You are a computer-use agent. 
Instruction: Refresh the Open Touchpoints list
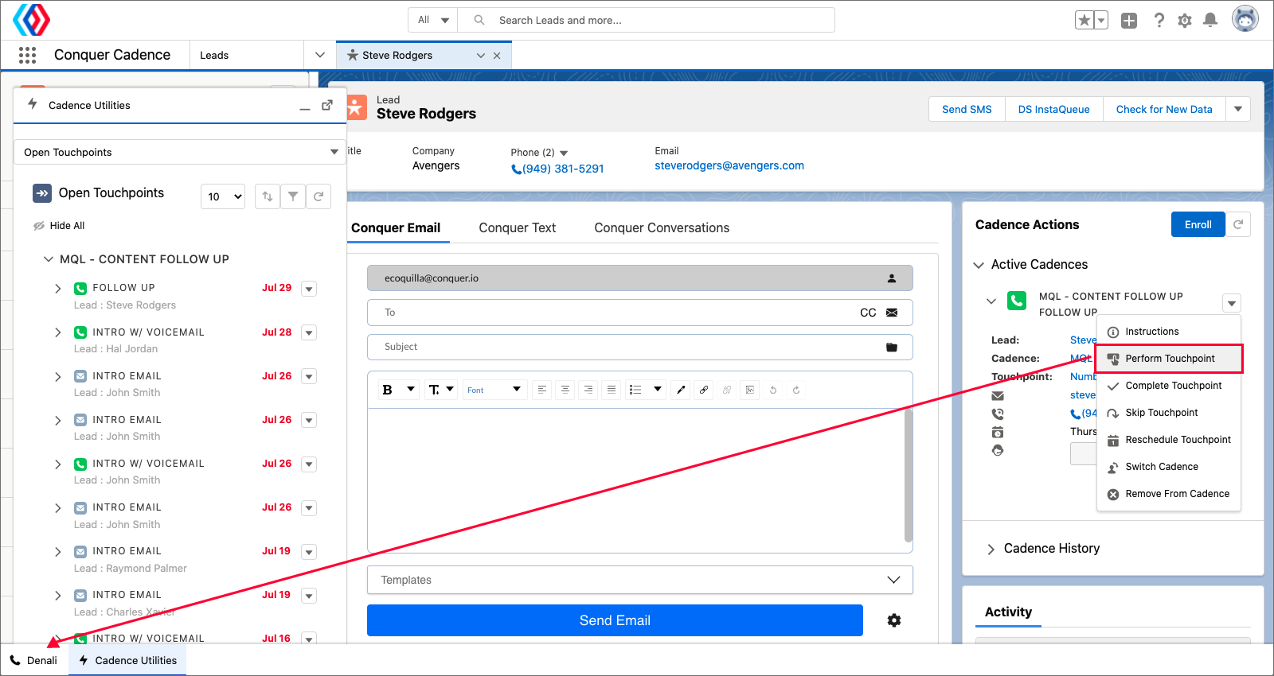pyautogui.click(x=318, y=196)
